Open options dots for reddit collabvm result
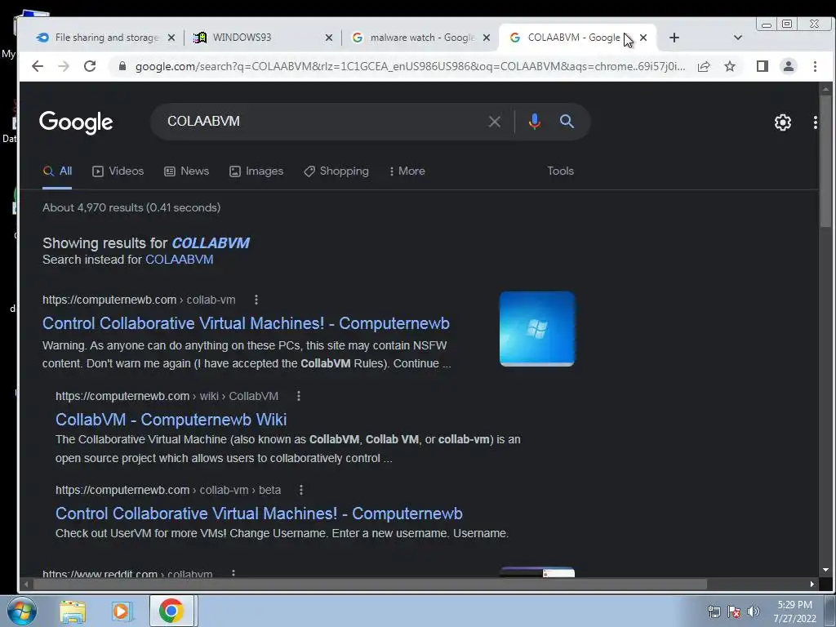Viewport: 836px width, 627px height. tap(233, 574)
